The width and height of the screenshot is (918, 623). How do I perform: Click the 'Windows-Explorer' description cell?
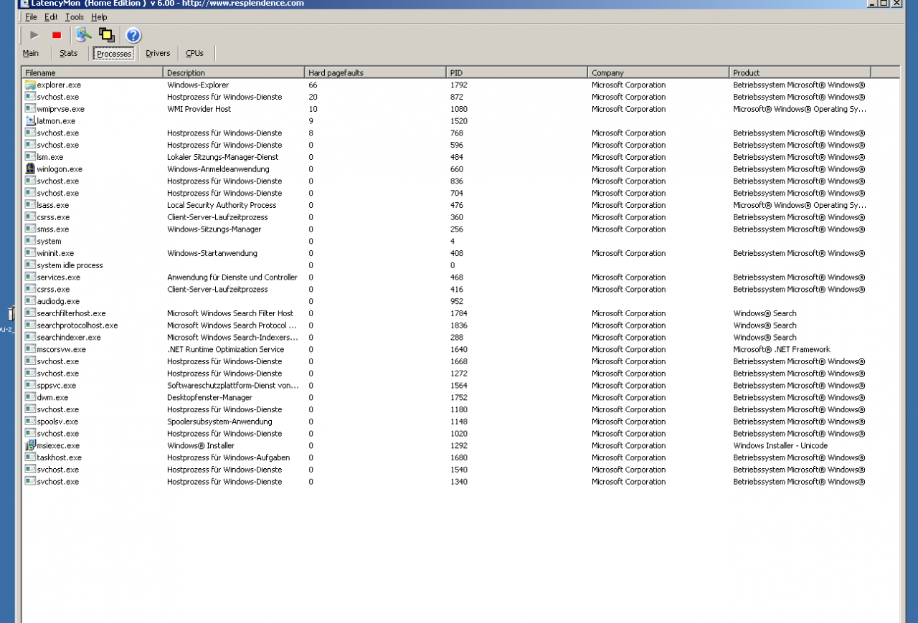point(198,85)
